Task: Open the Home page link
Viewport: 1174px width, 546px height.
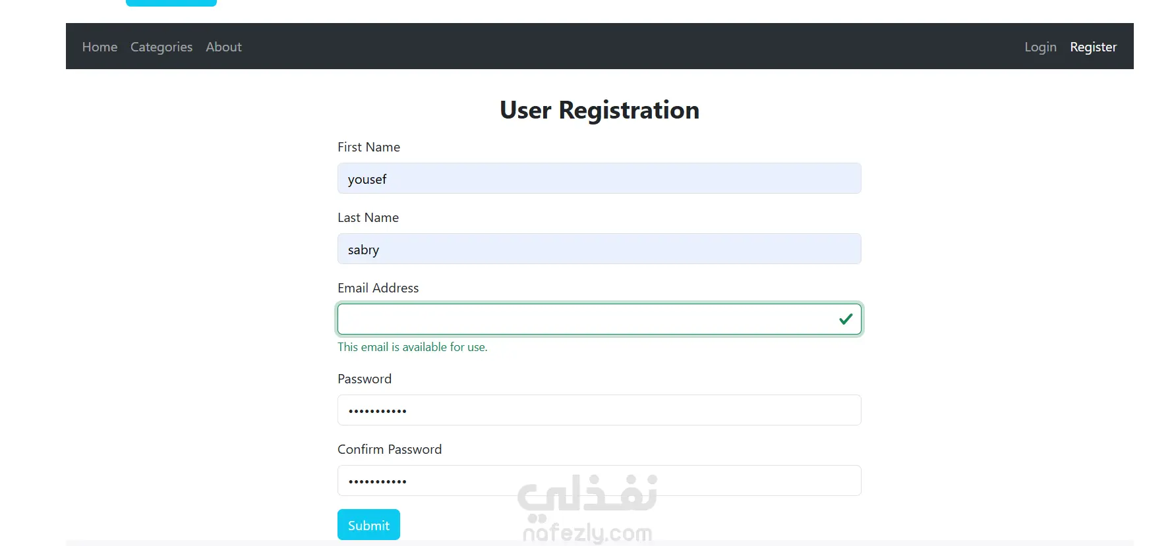Action: [x=100, y=47]
